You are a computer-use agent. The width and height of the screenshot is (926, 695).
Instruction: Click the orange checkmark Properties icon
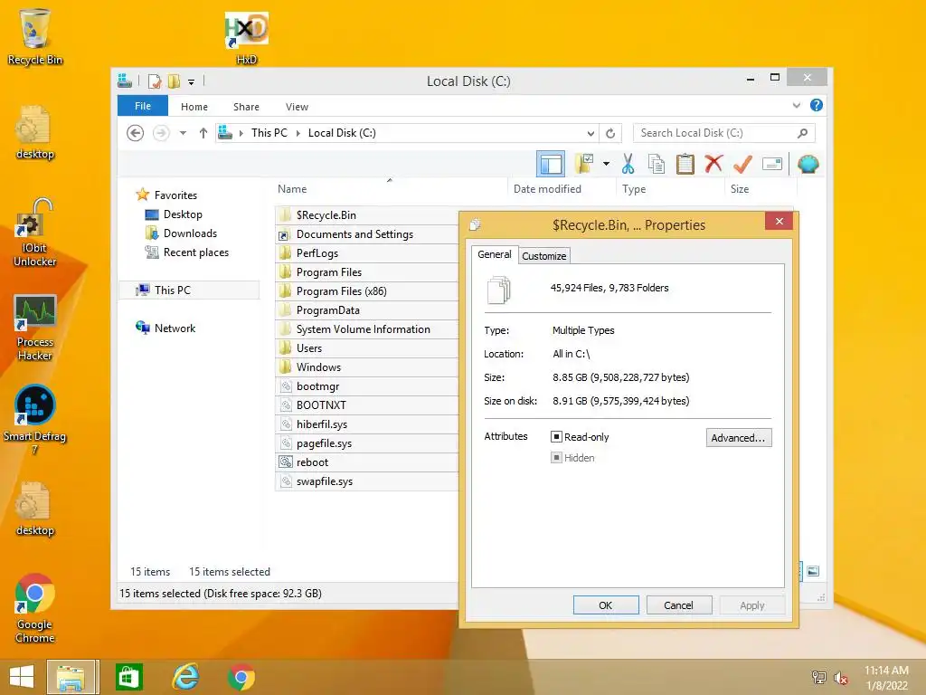coord(742,164)
